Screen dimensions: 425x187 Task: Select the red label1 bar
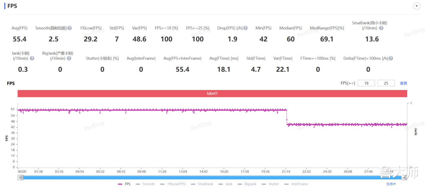tap(212, 93)
